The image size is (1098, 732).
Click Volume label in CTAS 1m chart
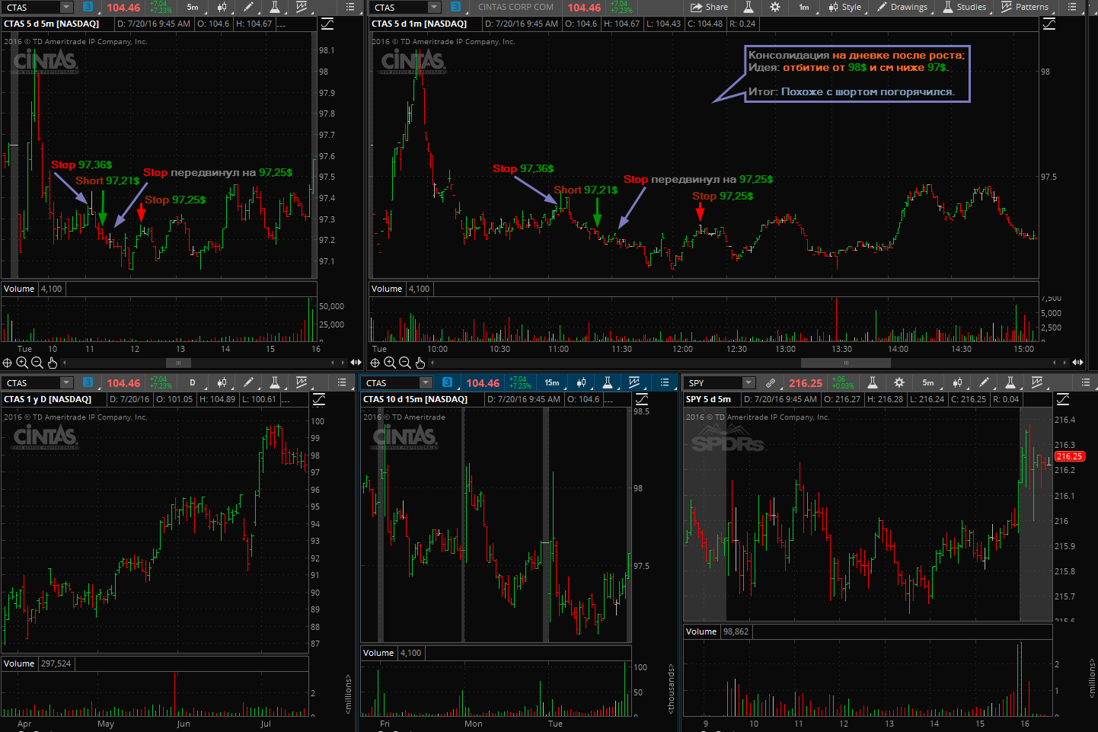click(x=387, y=289)
